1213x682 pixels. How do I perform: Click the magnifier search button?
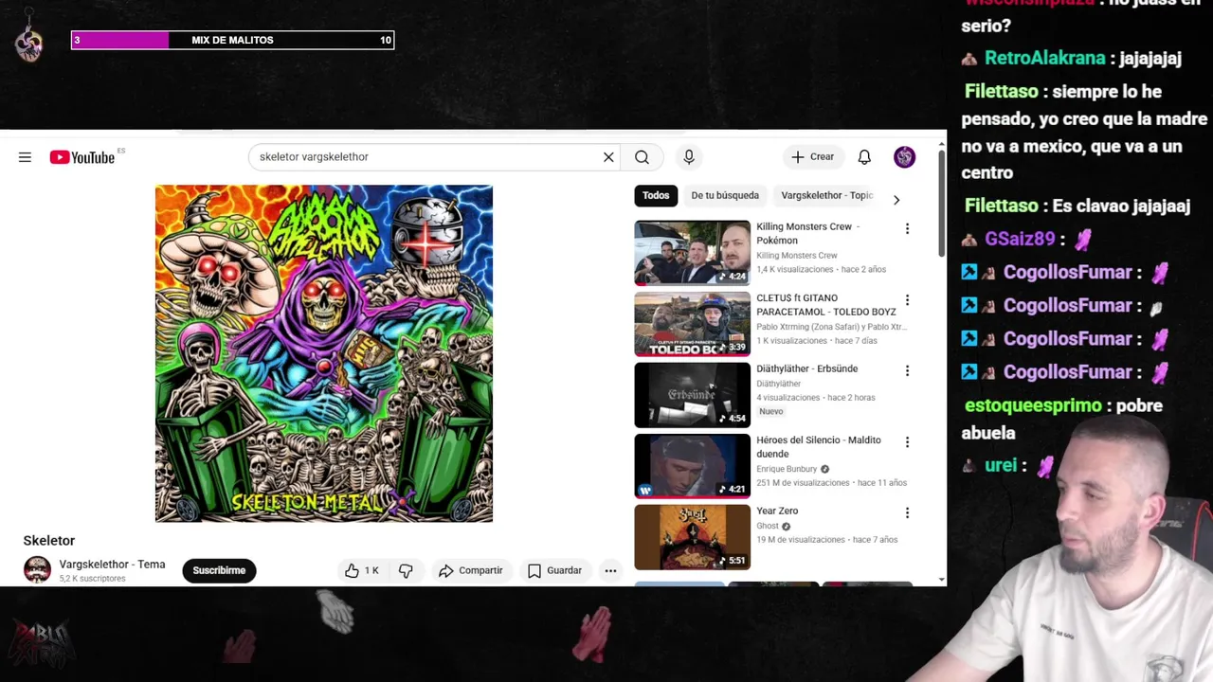[x=642, y=157]
